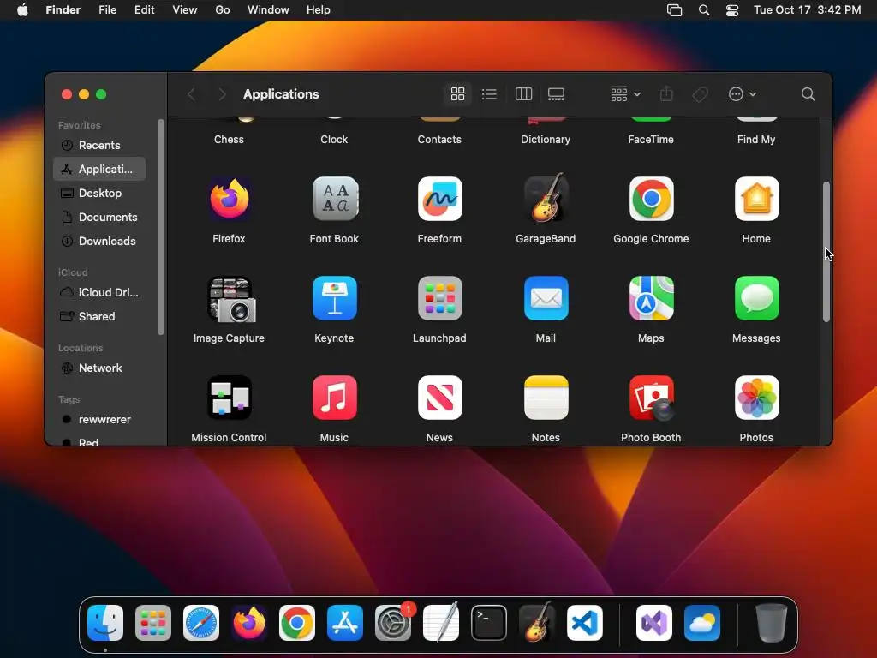Open the Shared folder in sidebar
877x658 pixels.
pos(99,317)
